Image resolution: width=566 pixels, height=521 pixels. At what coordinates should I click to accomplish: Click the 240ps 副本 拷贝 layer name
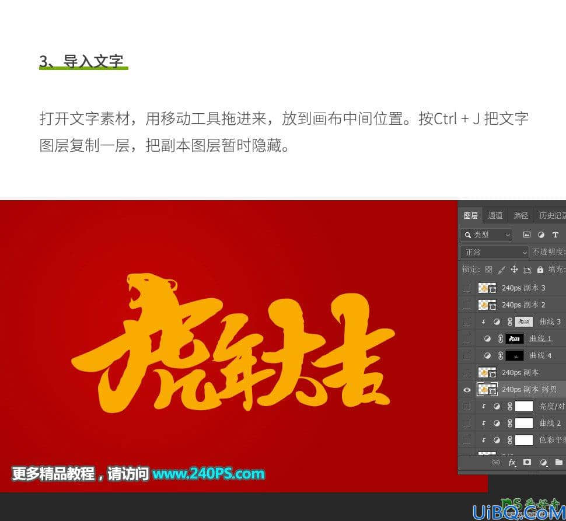point(529,389)
